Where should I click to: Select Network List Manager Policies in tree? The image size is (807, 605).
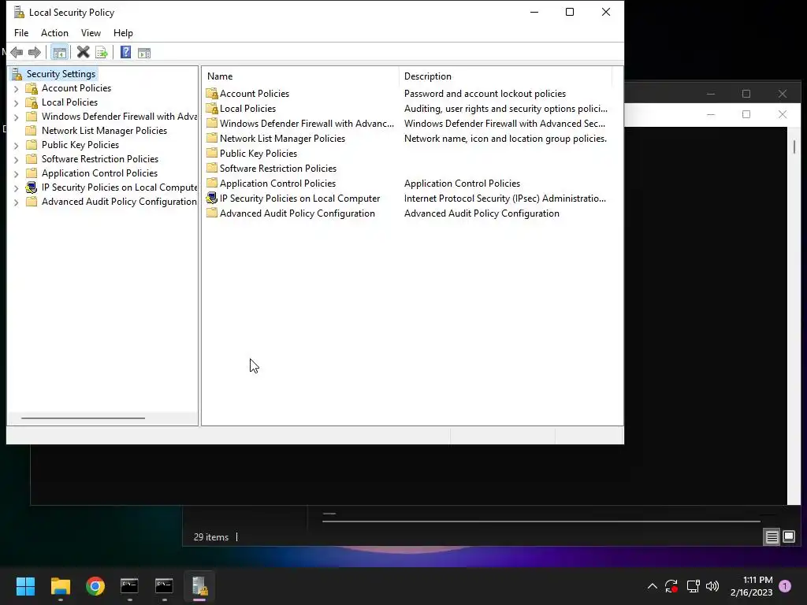tap(104, 131)
